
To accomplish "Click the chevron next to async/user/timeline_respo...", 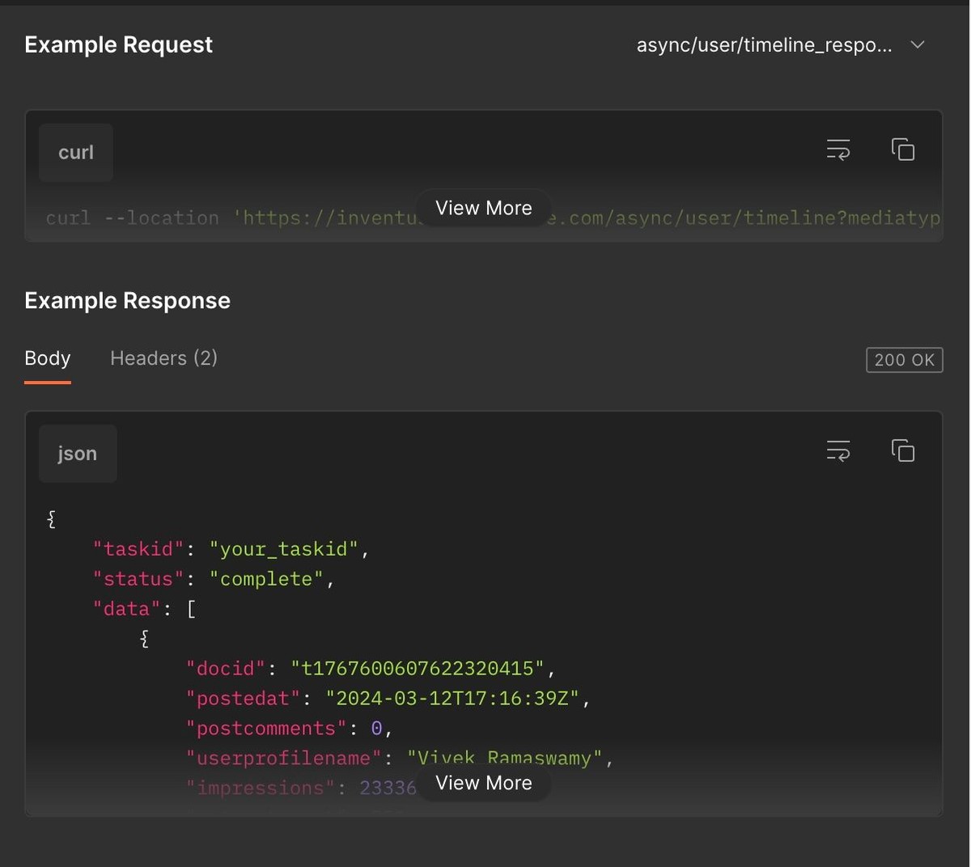I will [x=918, y=45].
